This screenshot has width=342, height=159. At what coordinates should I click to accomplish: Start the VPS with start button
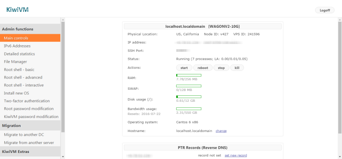pos(184,68)
